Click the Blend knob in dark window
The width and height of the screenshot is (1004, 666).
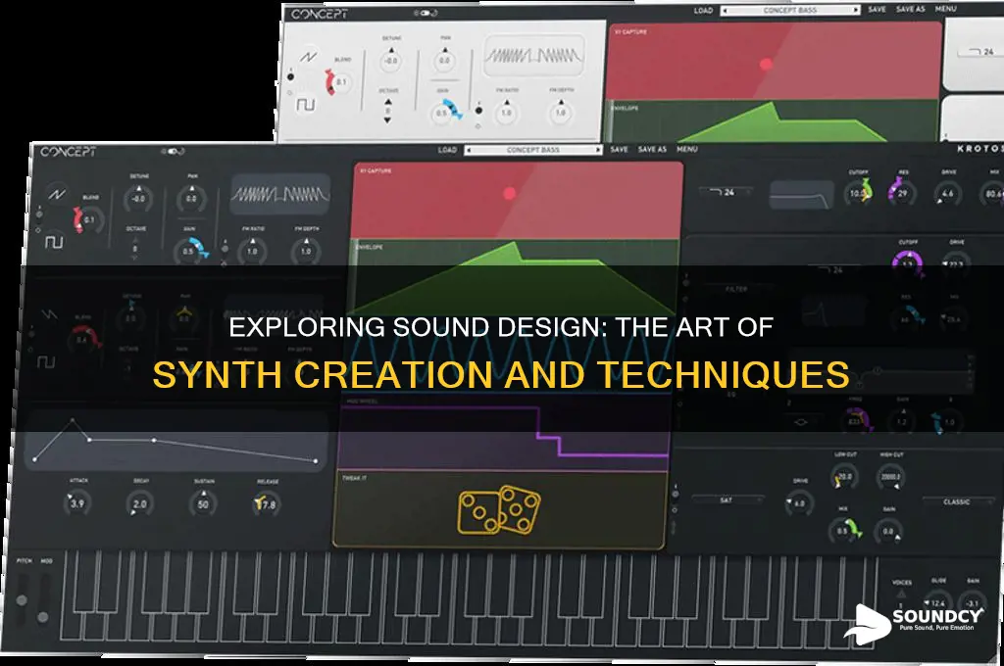click(x=87, y=219)
